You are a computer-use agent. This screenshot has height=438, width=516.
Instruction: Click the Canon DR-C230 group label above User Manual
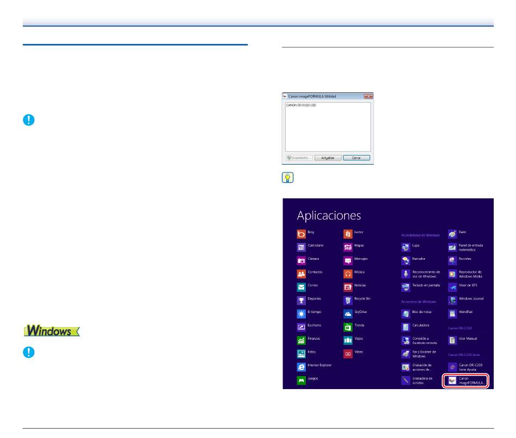coord(460,328)
